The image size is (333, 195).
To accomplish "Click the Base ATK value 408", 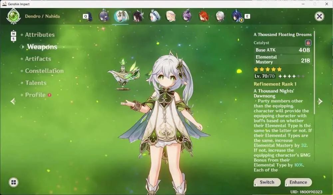I will click(x=304, y=50).
